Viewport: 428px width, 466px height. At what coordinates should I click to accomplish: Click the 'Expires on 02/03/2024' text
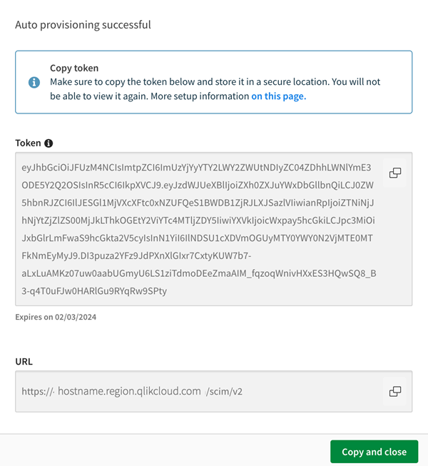56,317
